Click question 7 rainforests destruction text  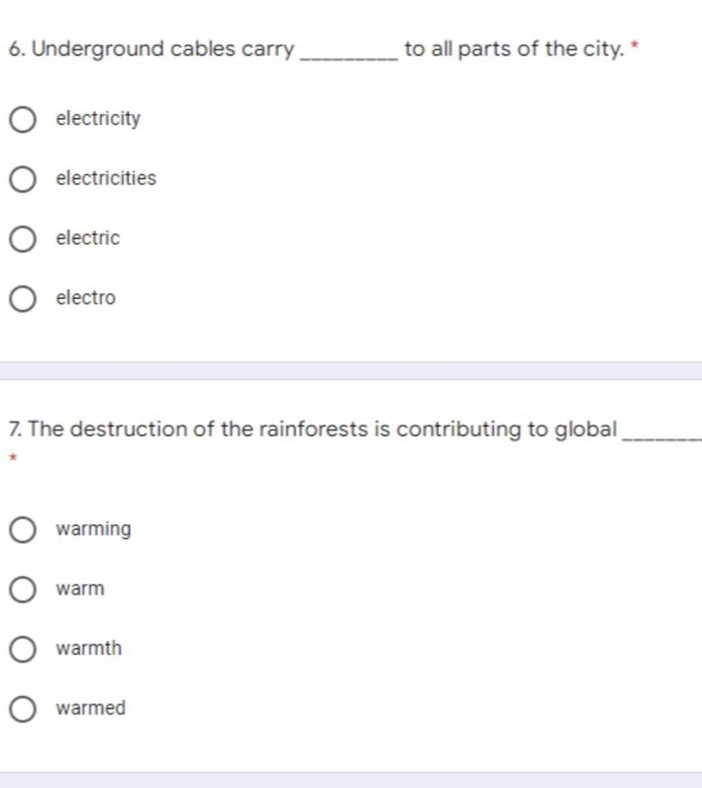(x=313, y=429)
